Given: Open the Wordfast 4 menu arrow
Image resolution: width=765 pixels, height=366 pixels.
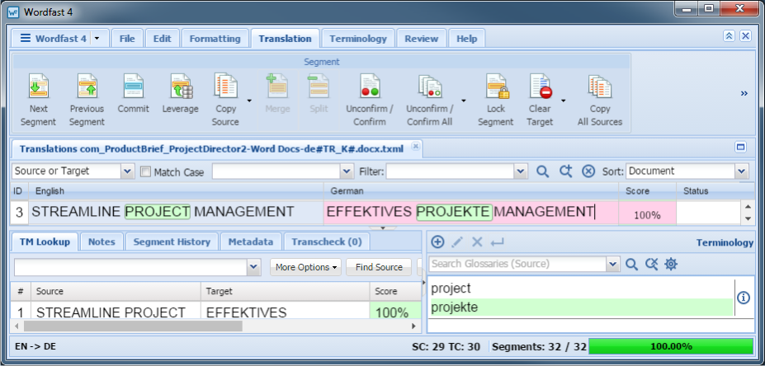Looking at the screenshot, I should tap(97, 39).
